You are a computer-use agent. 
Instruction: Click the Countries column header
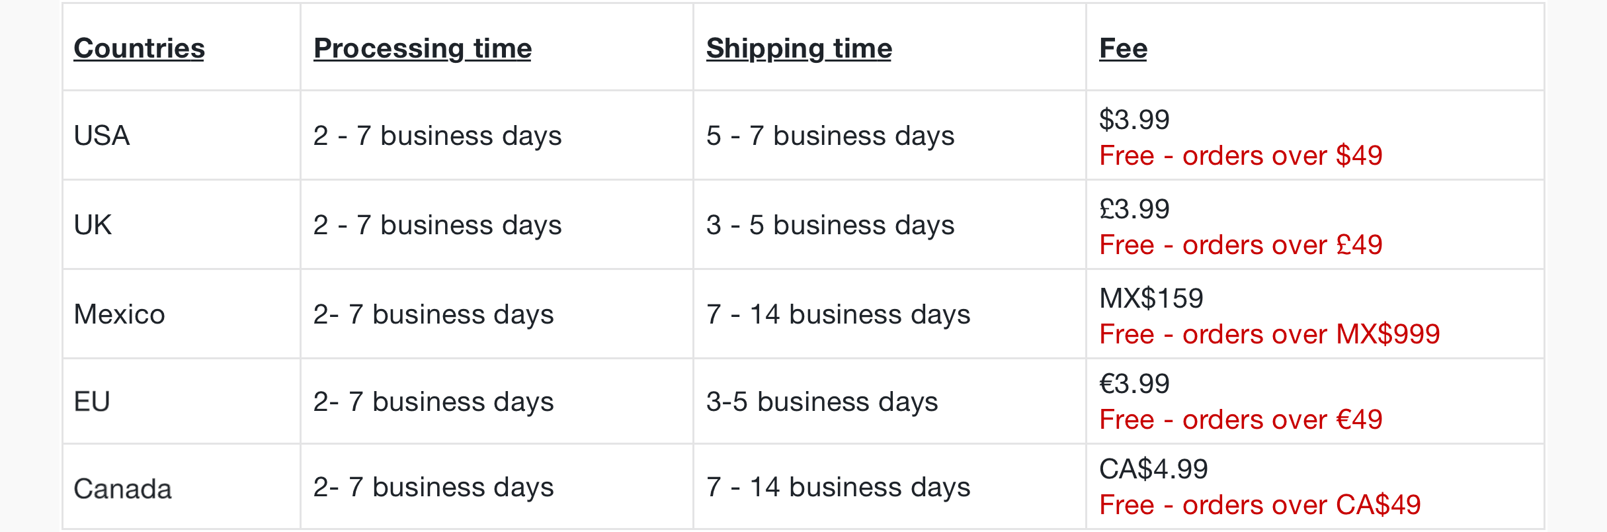click(x=139, y=48)
